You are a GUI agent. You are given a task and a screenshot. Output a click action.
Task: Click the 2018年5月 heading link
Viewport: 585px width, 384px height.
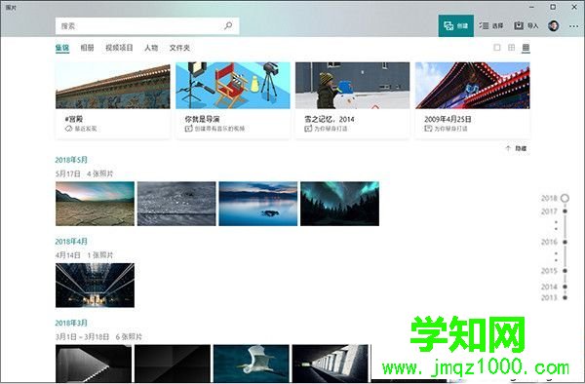71,160
